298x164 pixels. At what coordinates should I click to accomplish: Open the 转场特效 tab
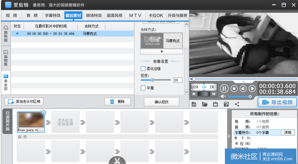(x=94, y=15)
